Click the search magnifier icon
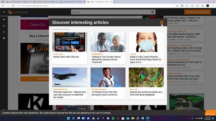The height and width of the screenshot is (121, 216). pos(153,12)
